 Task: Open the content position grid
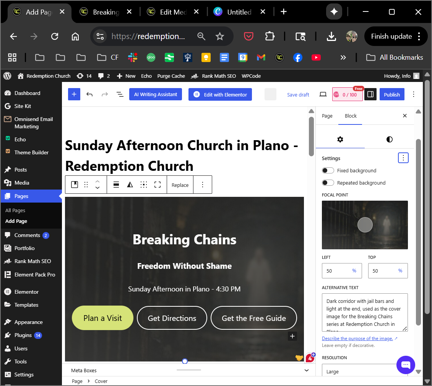[144, 185]
